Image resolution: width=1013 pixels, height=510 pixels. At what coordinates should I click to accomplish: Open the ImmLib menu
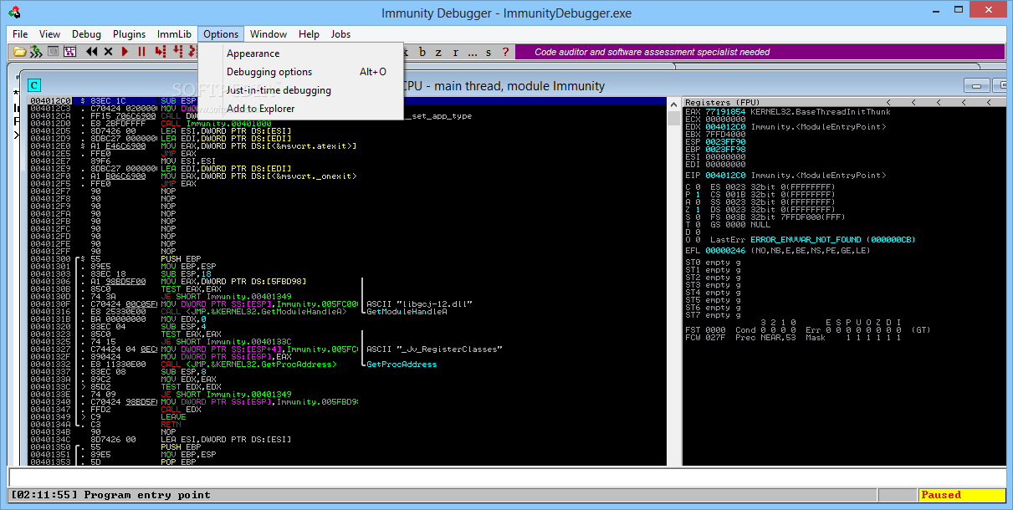[174, 34]
